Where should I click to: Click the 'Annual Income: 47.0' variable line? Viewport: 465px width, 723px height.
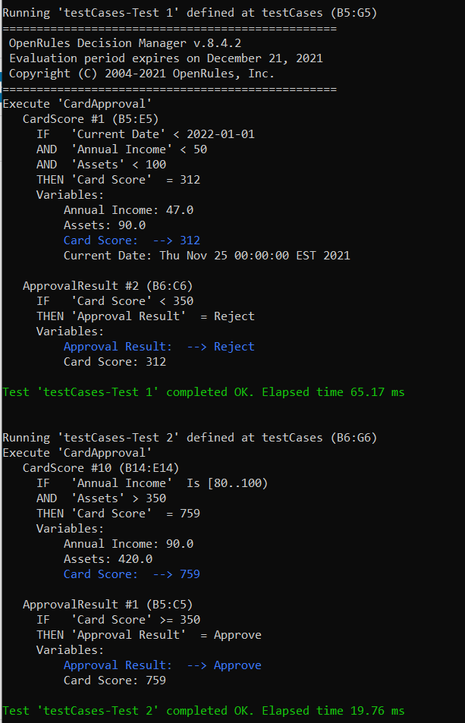coord(128,210)
